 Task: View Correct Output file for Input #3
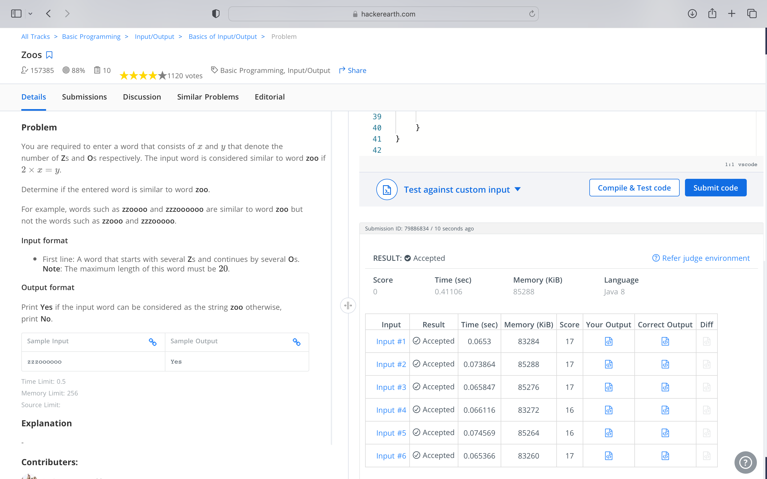point(665,387)
